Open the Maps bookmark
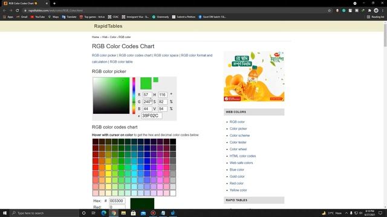The height and width of the screenshot is (217, 387). click(x=53, y=17)
